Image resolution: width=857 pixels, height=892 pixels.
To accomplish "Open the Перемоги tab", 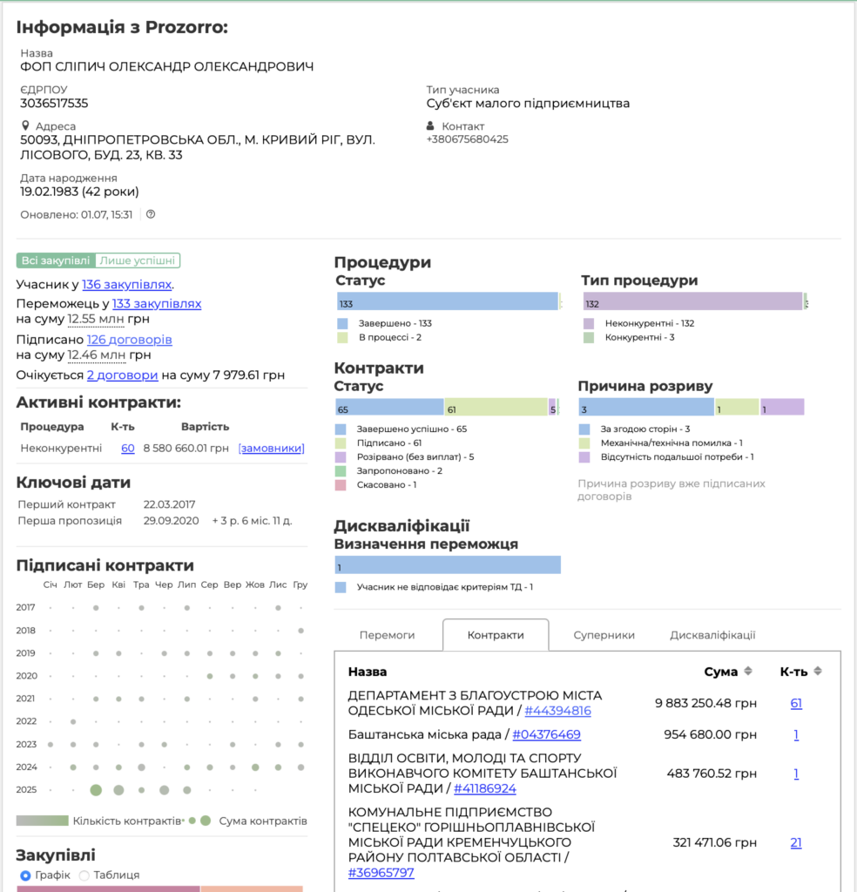I will click(x=387, y=635).
